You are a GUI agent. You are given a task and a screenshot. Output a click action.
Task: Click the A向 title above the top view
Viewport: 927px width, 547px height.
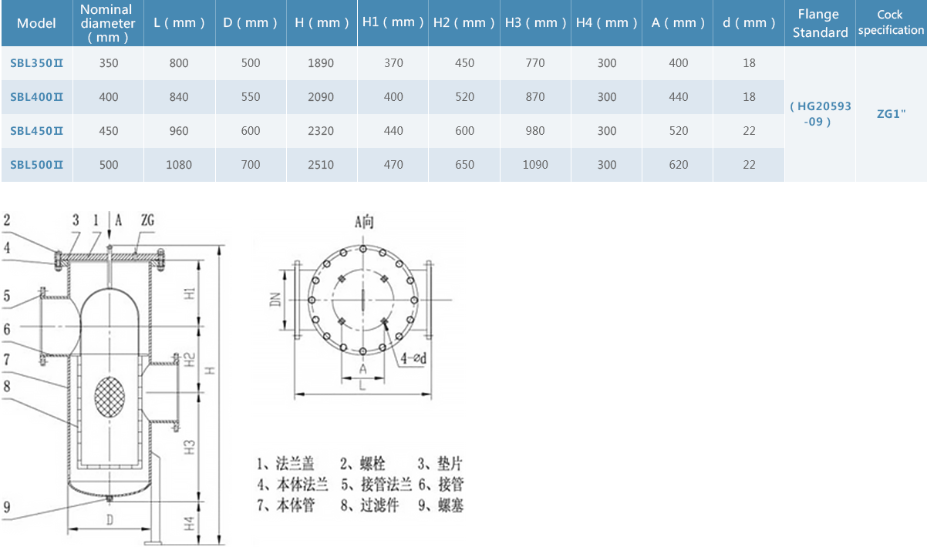pyautogui.click(x=364, y=223)
